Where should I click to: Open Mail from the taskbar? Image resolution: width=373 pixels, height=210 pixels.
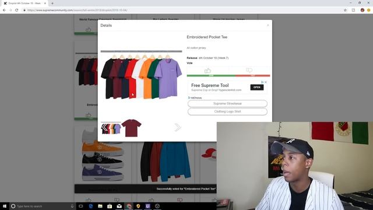[119, 206]
